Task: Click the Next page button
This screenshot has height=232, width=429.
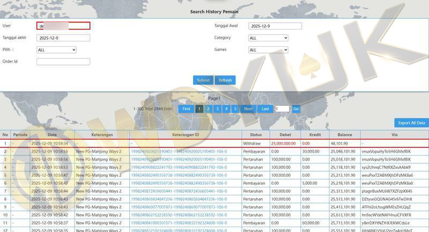Action: pyautogui.click(x=248, y=109)
